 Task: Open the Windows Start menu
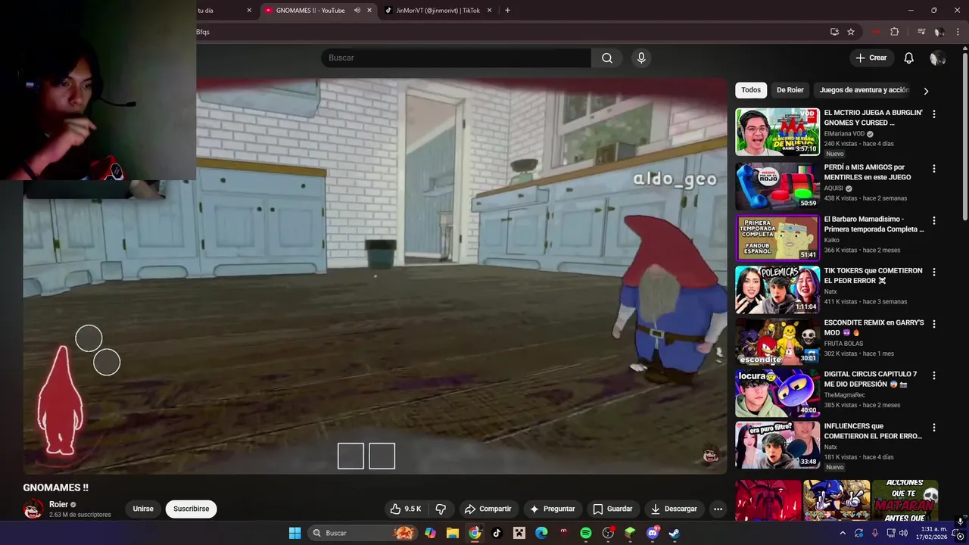click(294, 533)
